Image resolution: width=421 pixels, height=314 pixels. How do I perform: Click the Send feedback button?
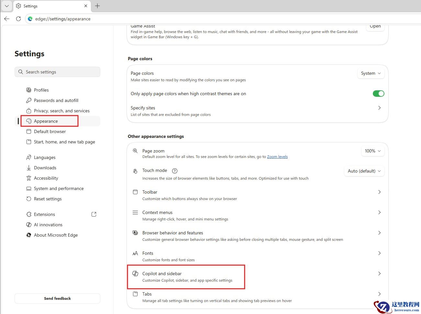coord(57,298)
